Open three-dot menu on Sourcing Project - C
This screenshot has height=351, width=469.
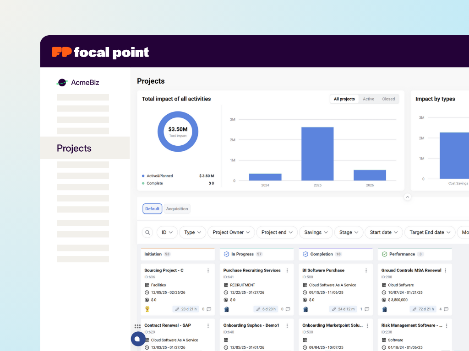(208, 271)
